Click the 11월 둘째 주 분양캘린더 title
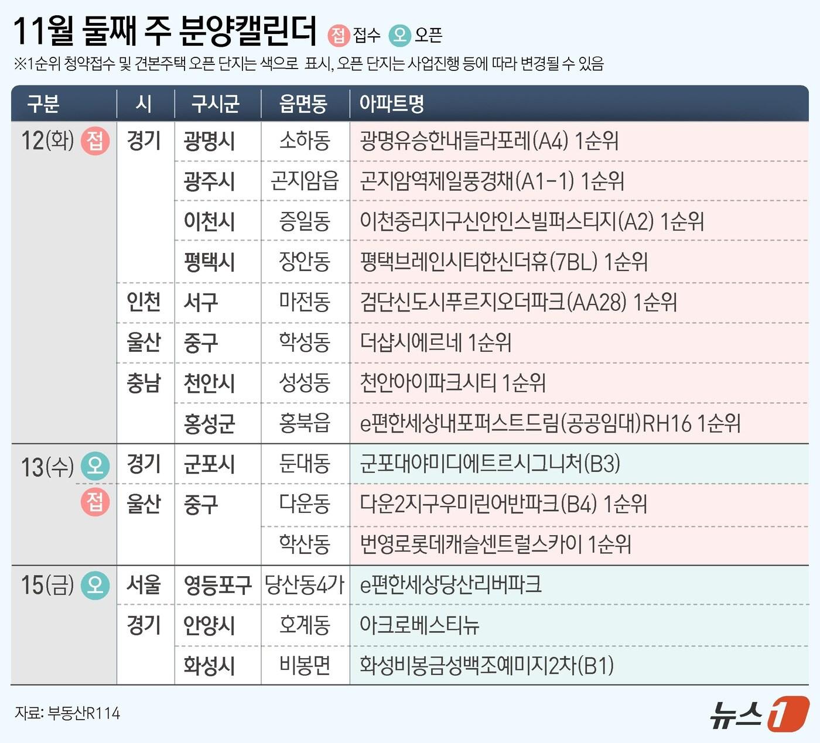Image resolution: width=820 pixels, height=743 pixels. click(x=165, y=32)
